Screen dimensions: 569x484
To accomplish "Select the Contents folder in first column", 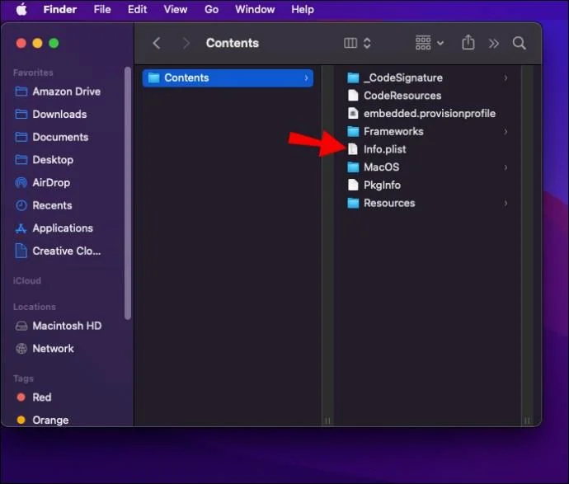I will (x=228, y=78).
